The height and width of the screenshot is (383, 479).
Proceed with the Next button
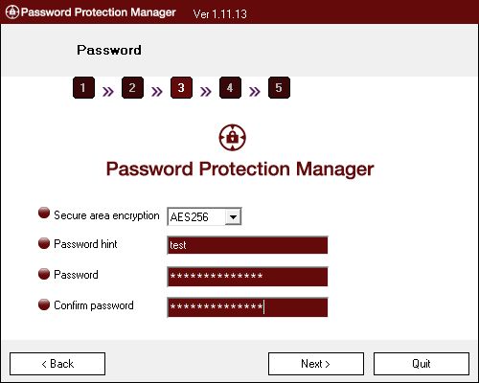(x=316, y=364)
